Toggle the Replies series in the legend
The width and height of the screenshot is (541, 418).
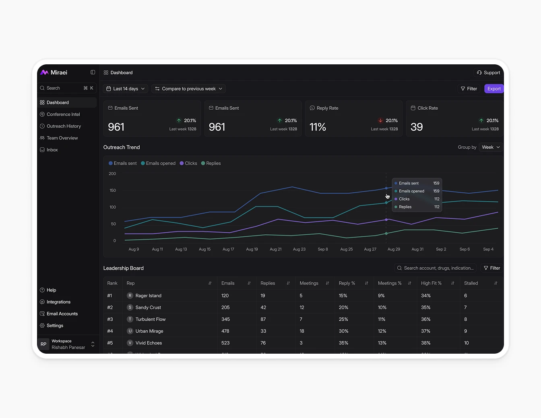click(x=211, y=163)
